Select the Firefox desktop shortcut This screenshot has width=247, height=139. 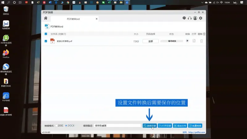tap(6, 54)
